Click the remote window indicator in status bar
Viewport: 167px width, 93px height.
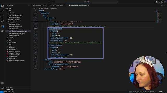coord(2,92)
